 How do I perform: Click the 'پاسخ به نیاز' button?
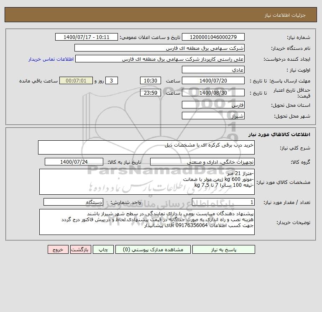(x=224, y=250)
